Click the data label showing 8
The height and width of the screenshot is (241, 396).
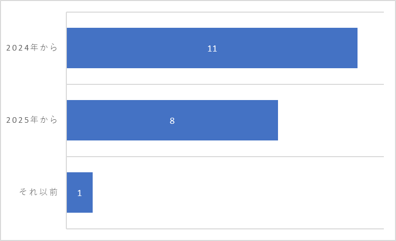click(172, 121)
